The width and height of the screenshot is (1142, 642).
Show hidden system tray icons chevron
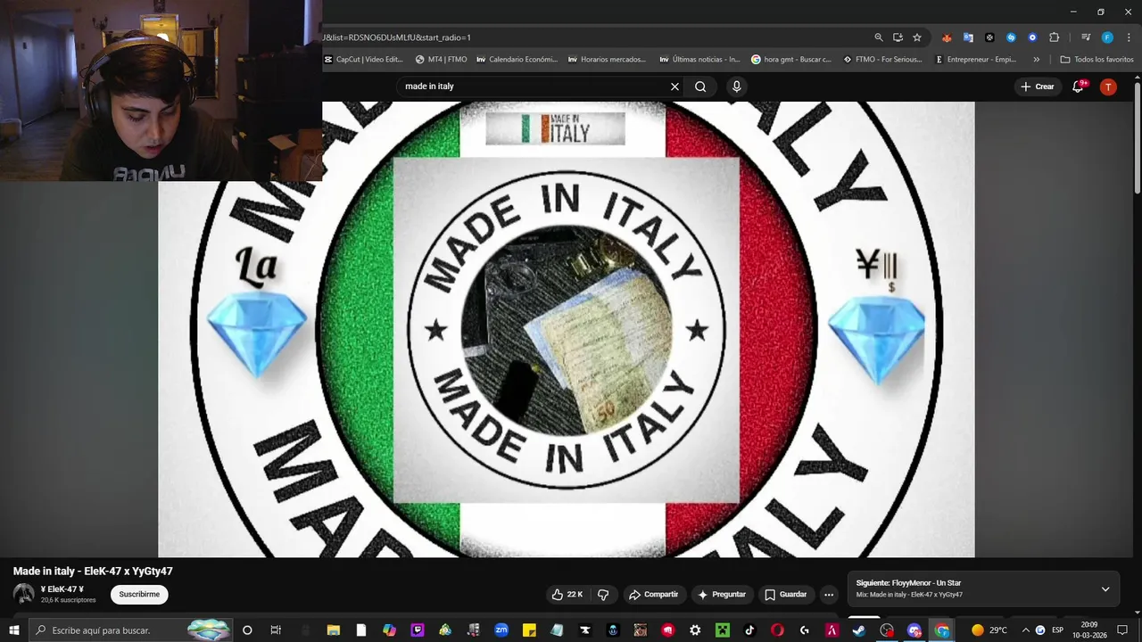coord(1025,630)
